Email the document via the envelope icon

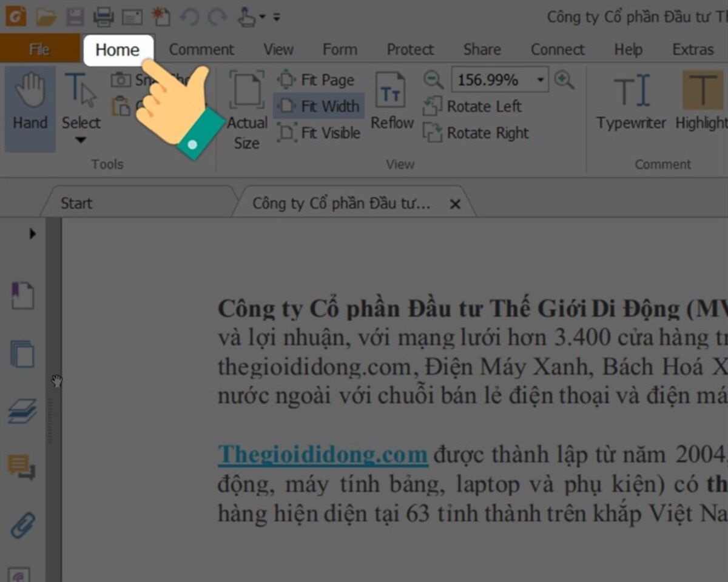[132, 17]
